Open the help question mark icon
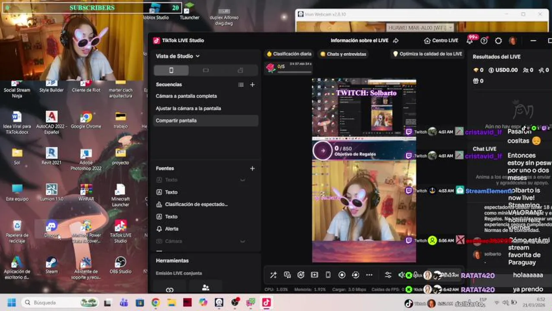 click(484, 41)
